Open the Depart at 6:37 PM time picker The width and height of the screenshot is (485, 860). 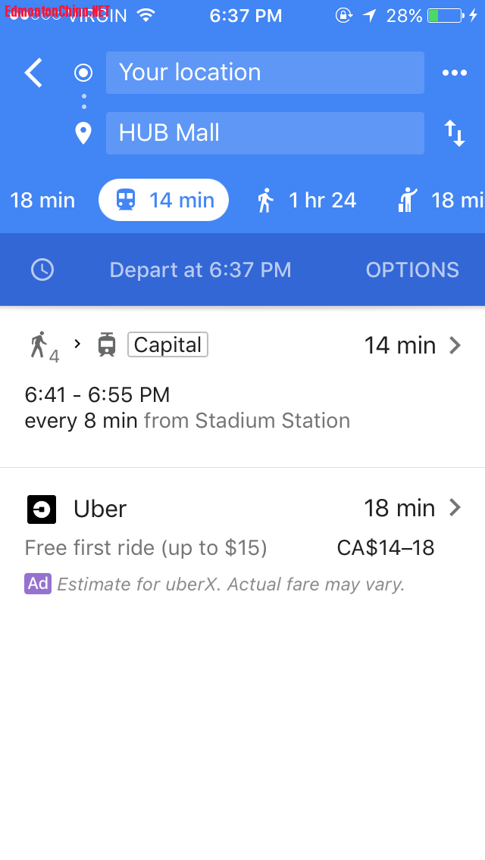(200, 270)
